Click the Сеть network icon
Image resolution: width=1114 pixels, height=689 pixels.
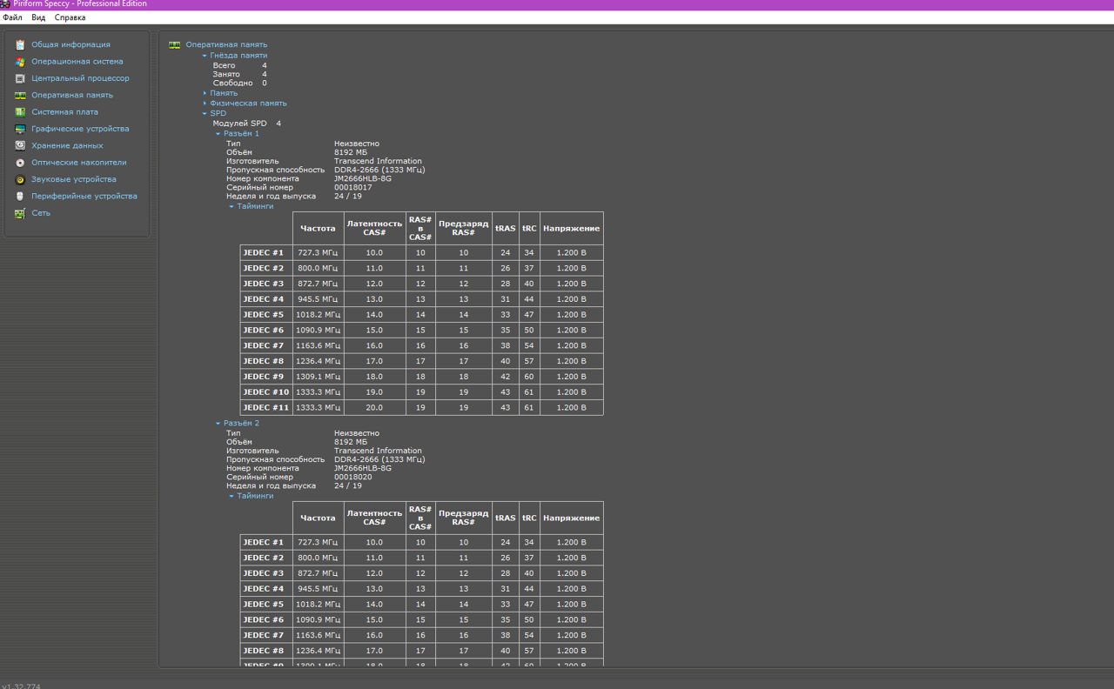tap(20, 213)
